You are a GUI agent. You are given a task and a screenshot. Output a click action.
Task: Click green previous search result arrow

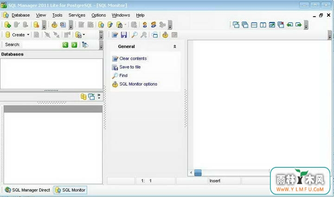tap(65, 44)
